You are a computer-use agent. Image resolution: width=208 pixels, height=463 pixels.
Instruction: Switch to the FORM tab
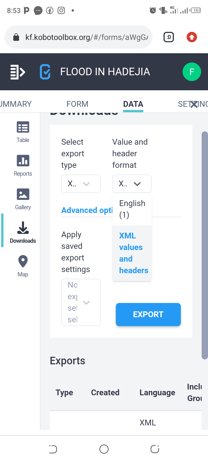[77, 104]
